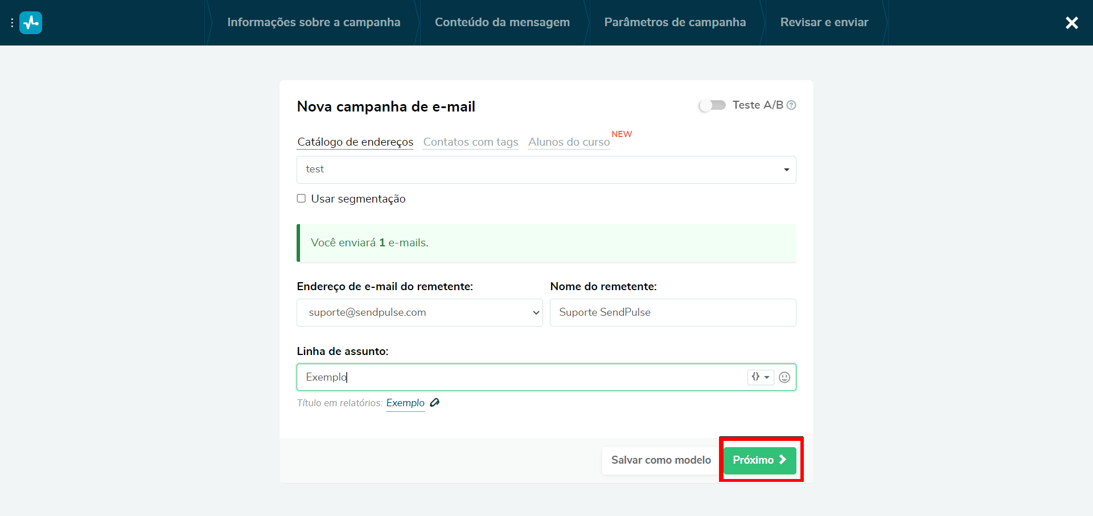Screen dimensions: 1093x516
Task: Open the sender email address dropdown
Action: pyautogui.click(x=420, y=312)
